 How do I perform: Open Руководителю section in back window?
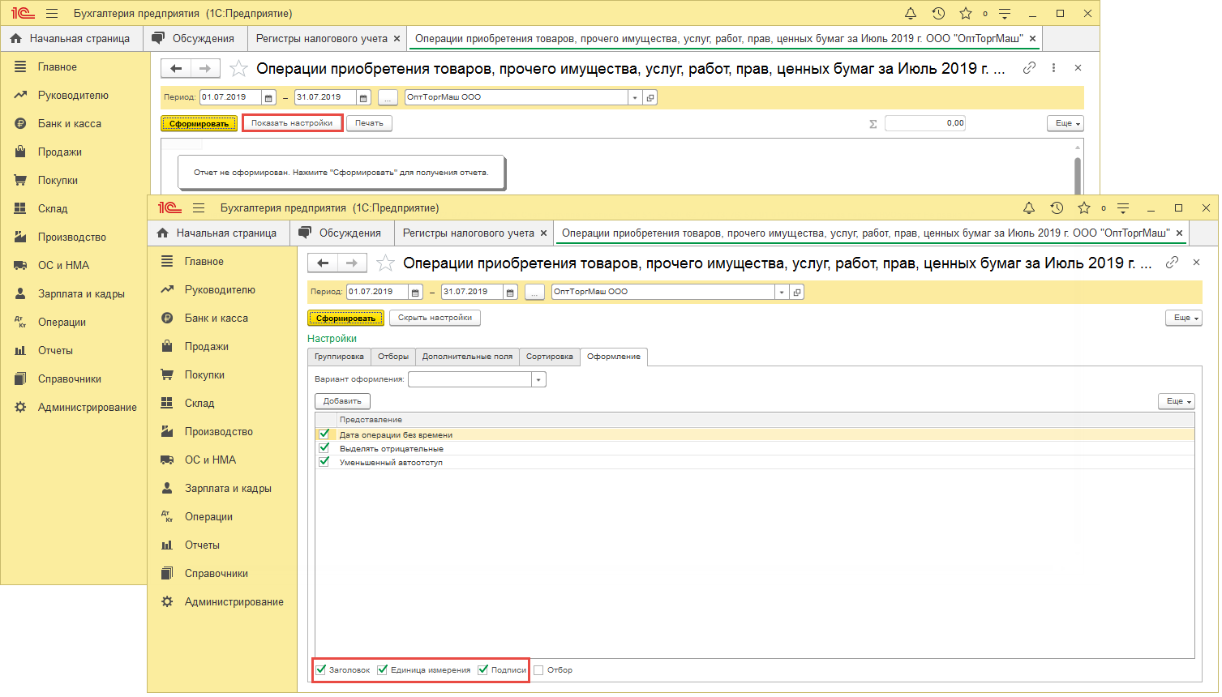coord(73,95)
